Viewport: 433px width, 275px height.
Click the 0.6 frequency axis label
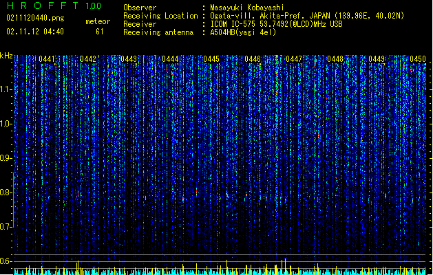pos(6,261)
